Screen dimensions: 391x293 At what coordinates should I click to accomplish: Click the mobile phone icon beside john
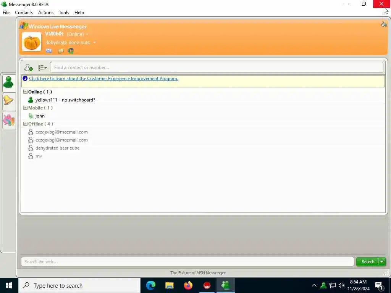31,116
